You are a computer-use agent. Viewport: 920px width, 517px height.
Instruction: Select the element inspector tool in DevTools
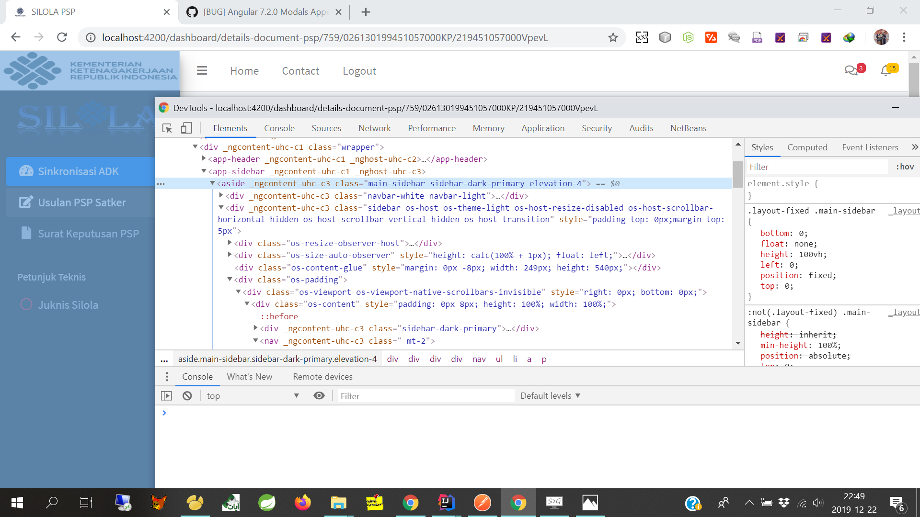166,128
